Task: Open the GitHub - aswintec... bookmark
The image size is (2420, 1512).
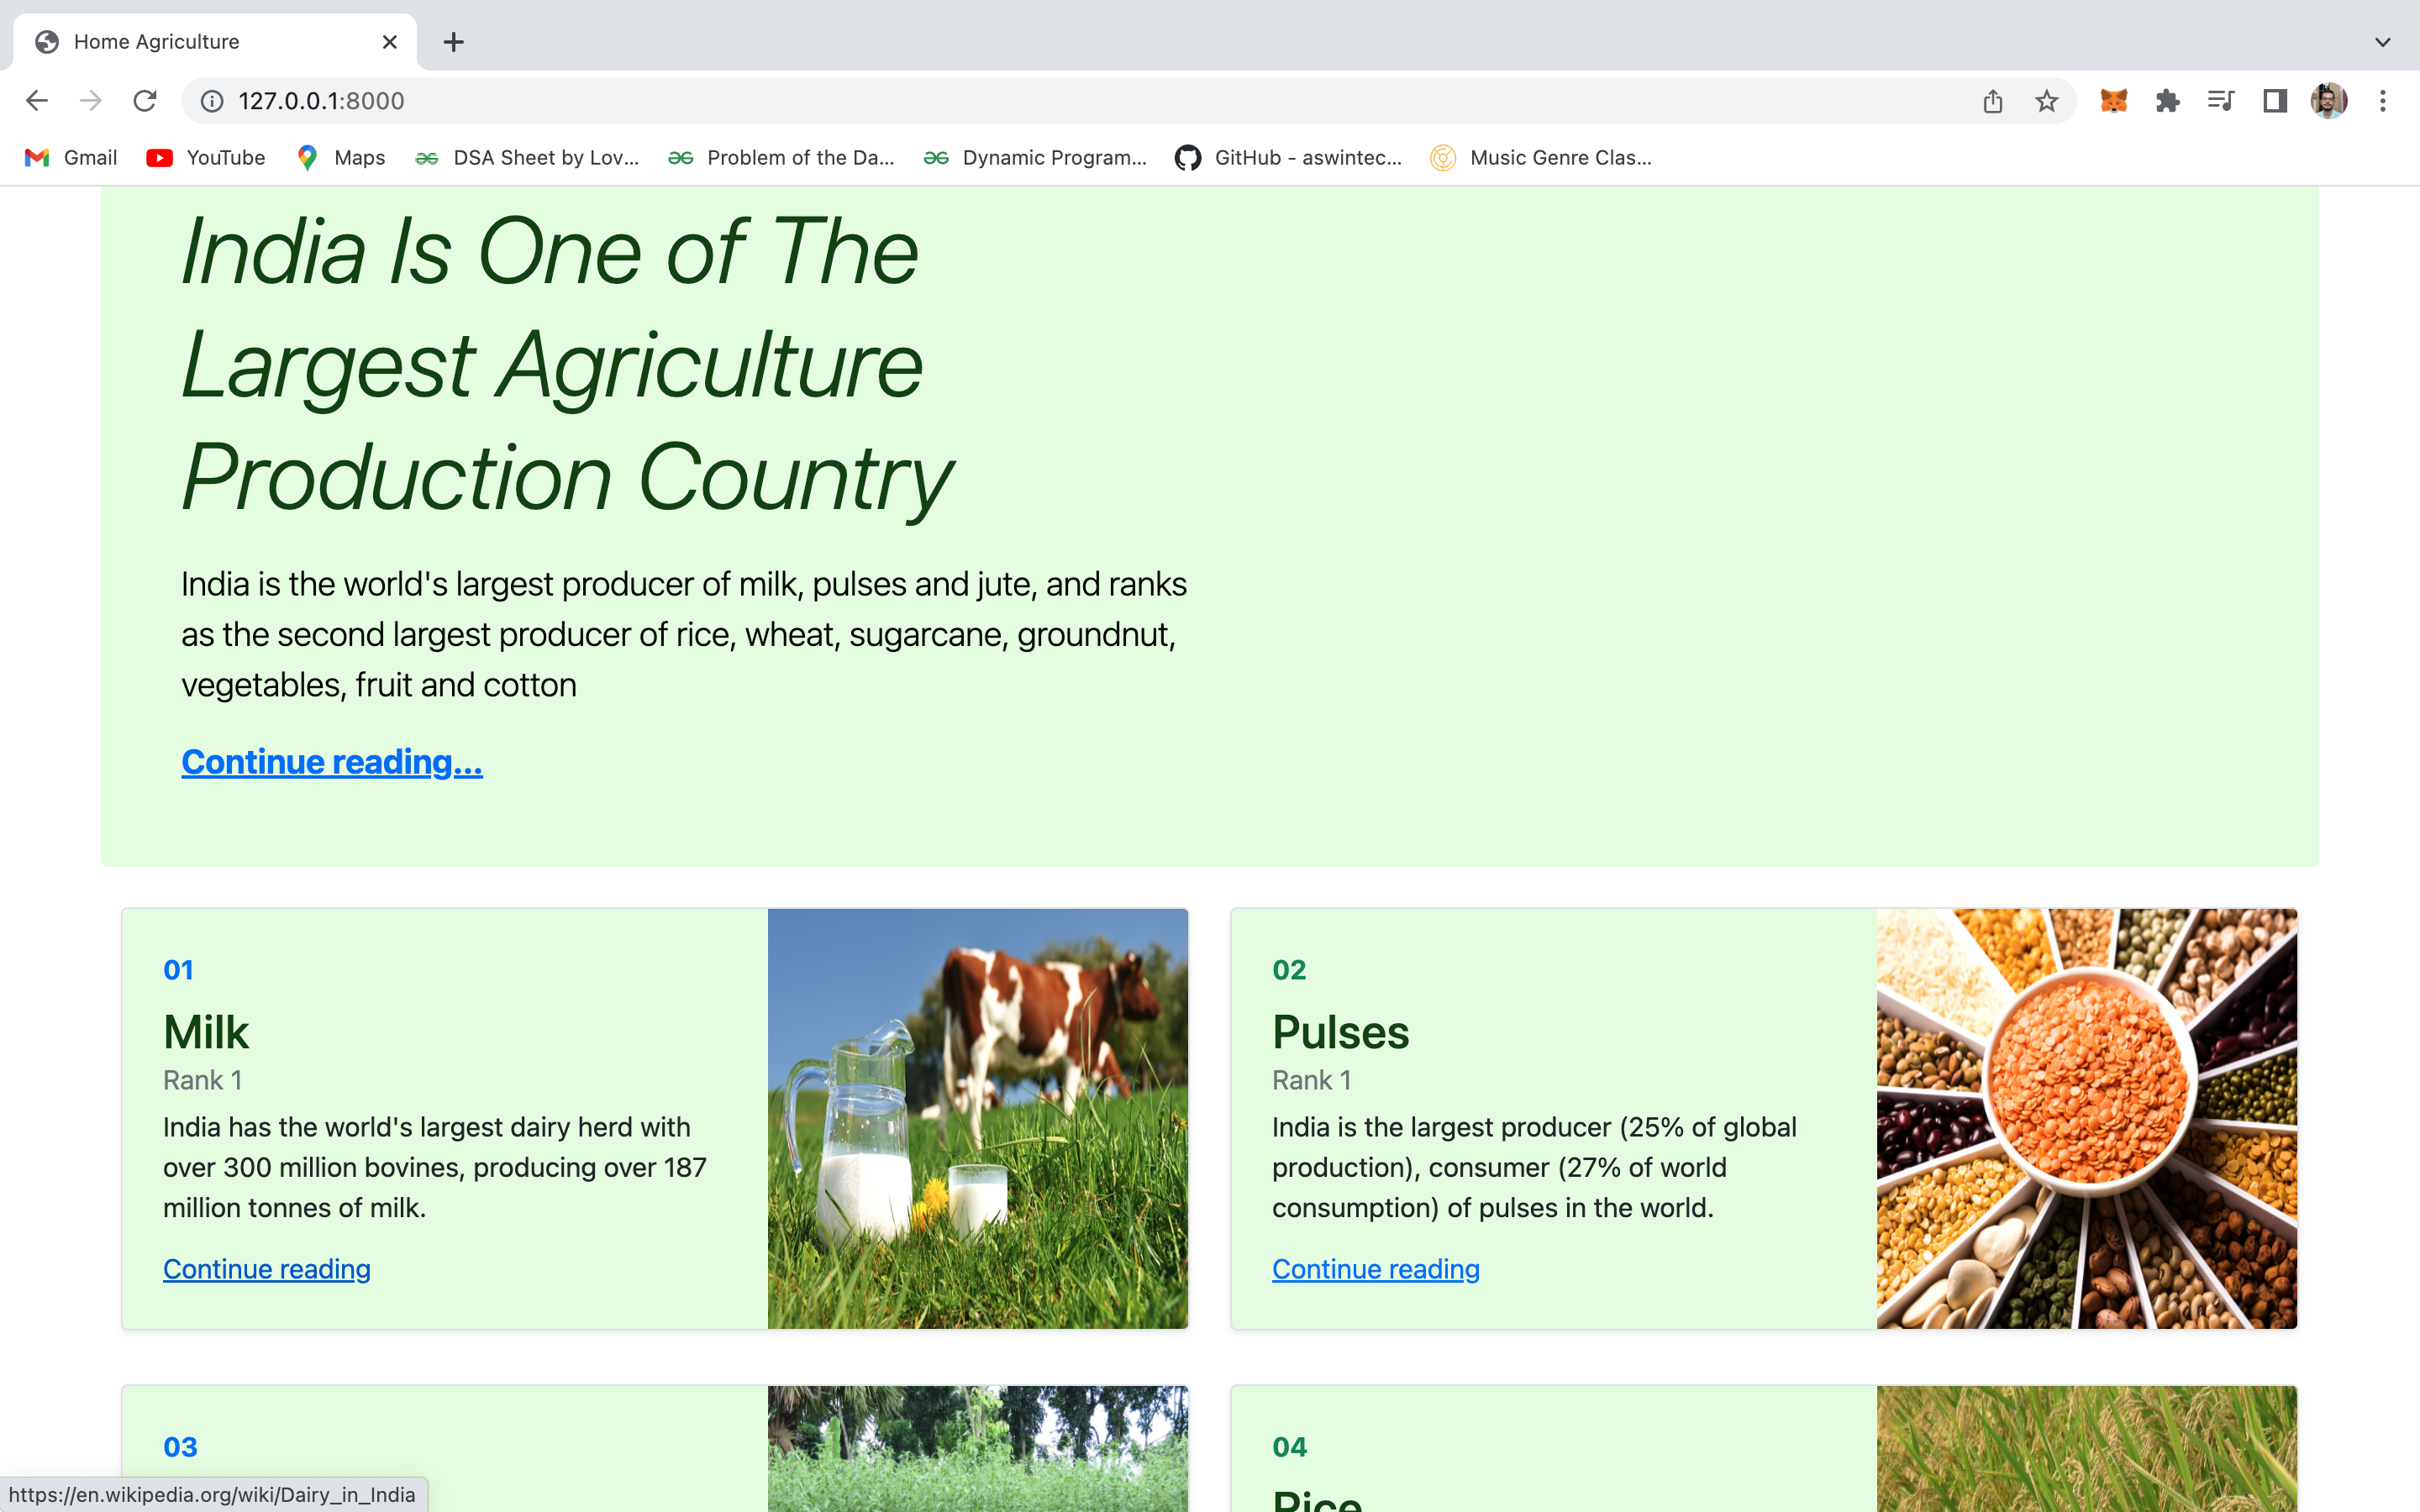Action: [x=1289, y=158]
